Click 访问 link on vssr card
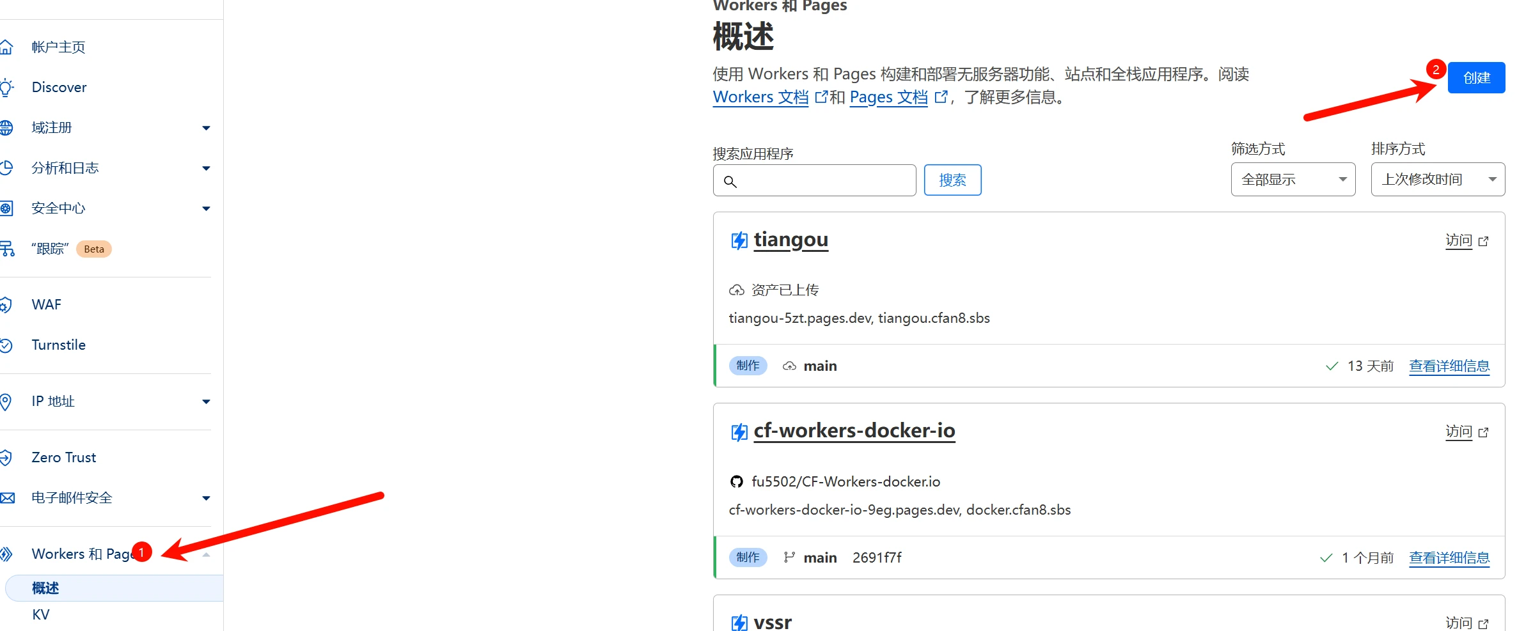Screen dimensions: 1533x631 (x=1458, y=623)
